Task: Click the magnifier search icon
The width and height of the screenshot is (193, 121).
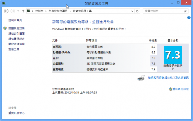Action: [185, 11]
